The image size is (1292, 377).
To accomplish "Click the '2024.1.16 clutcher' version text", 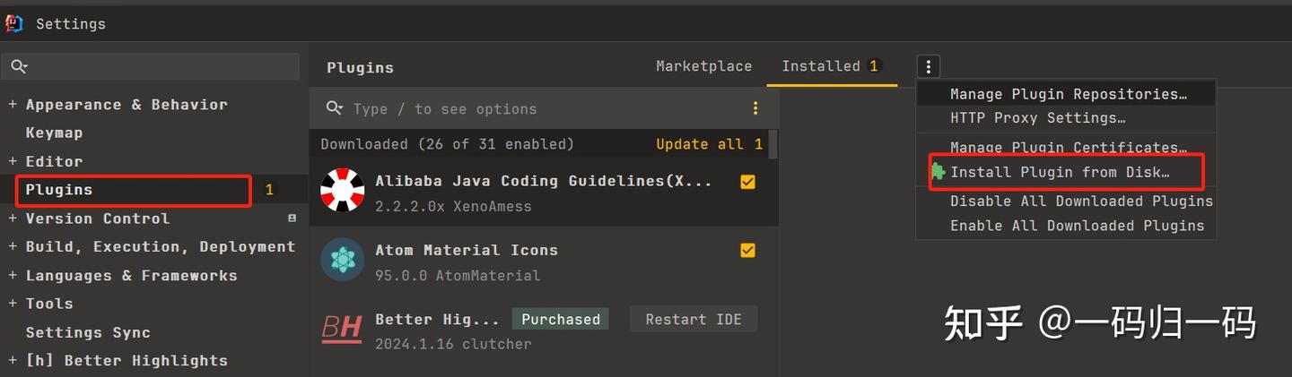I will coord(453,344).
